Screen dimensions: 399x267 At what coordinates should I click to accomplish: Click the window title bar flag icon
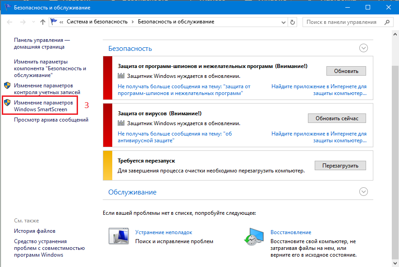pyautogui.click(x=8, y=7)
